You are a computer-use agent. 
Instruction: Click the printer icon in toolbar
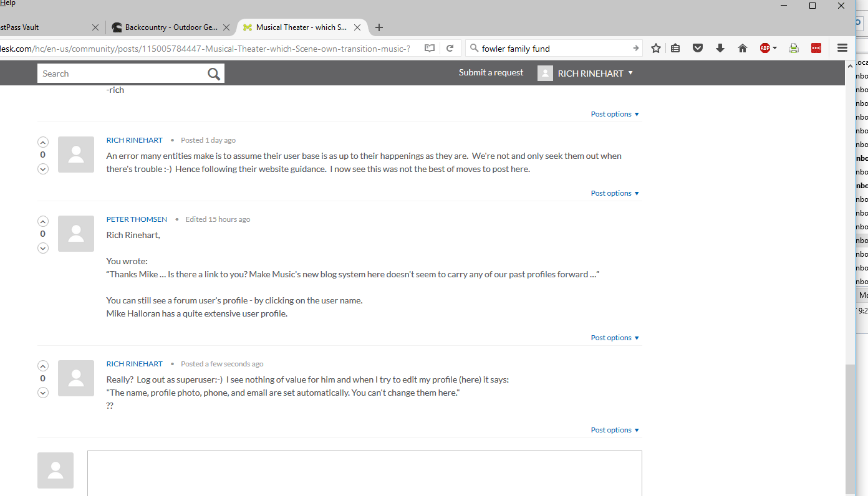click(793, 49)
